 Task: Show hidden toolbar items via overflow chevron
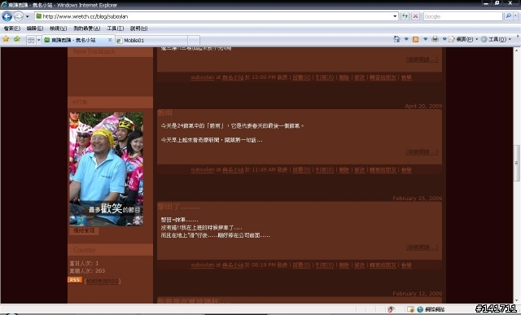[x=518, y=37]
